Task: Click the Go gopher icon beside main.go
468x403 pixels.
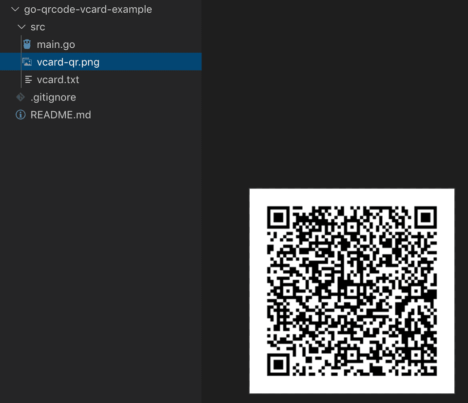Action: point(27,44)
